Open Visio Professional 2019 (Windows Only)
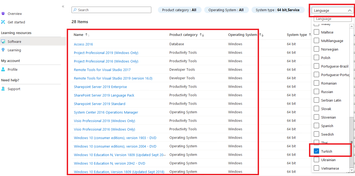The image size is (355, 176). click(x=105, y=121)
